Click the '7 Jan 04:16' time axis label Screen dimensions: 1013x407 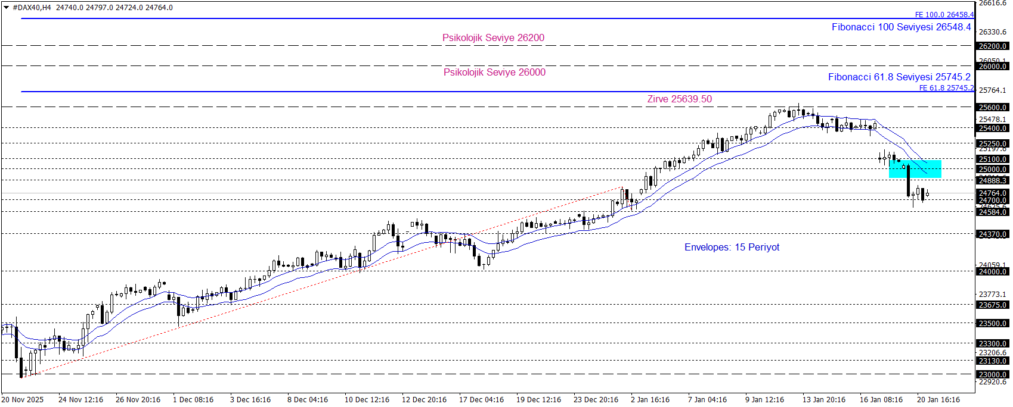707,399
